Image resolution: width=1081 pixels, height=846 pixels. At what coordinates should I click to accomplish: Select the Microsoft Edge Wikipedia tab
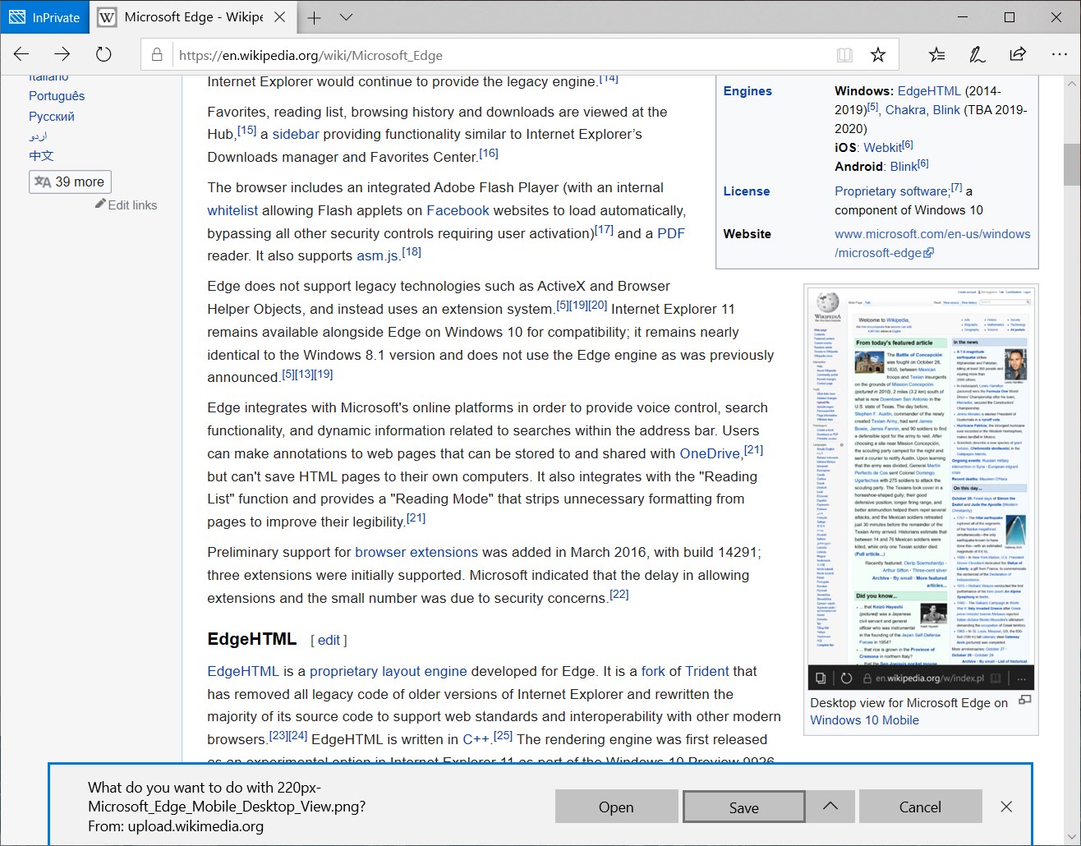pos(192,17)
